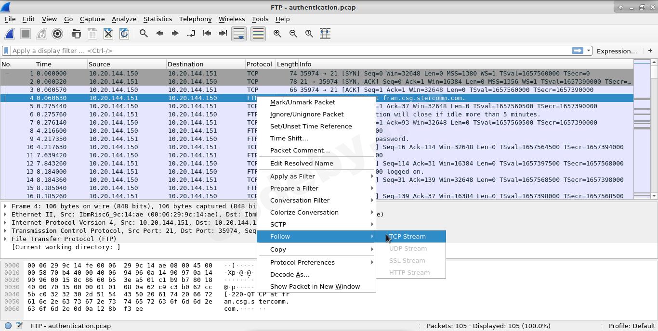
Task: Choose Decode As... from the context menu
Action: (x=289, y=275)
